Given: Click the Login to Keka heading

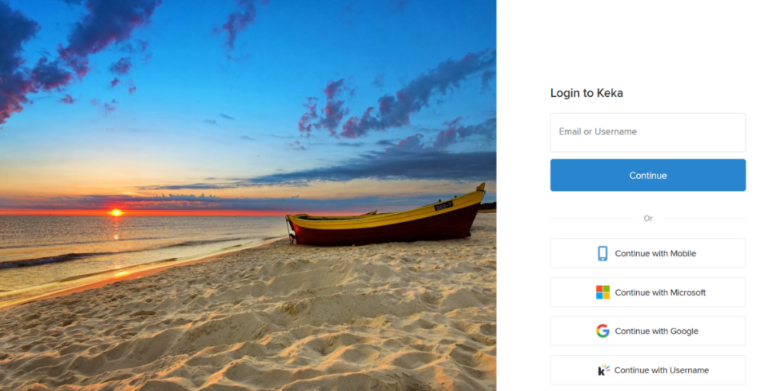Looking at the screenshot, I should tap(586, 93).
